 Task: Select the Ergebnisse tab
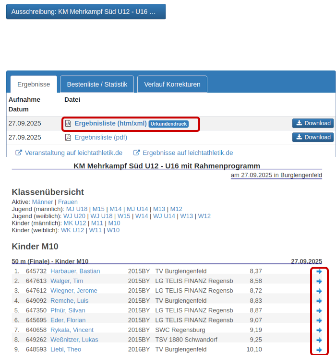[34, 84]
